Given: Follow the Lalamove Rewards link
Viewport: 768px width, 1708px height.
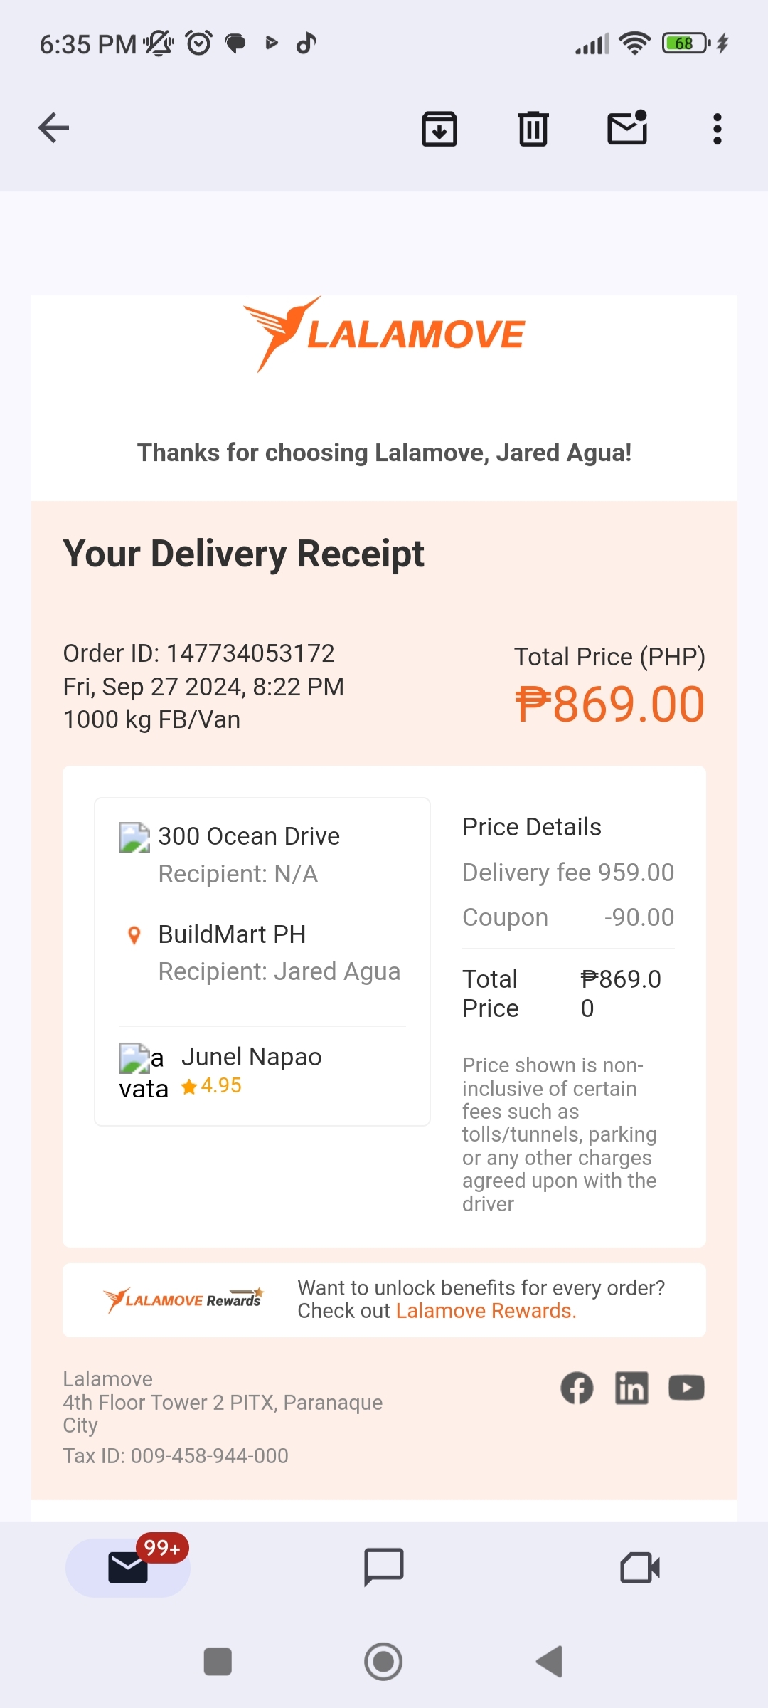Looking at the screenshot, I should 486,1311.
